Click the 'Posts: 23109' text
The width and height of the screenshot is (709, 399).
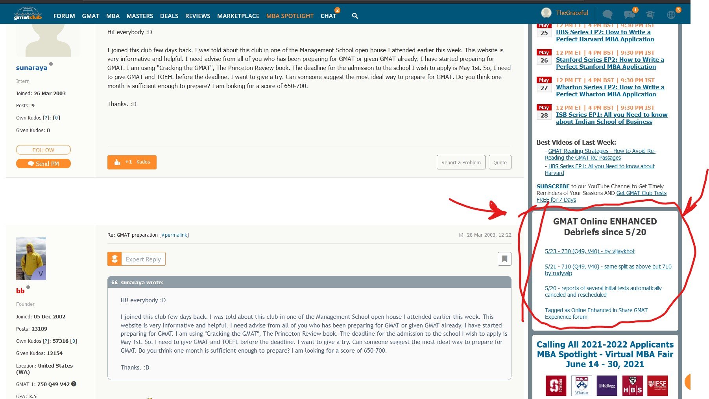[31, 329]
